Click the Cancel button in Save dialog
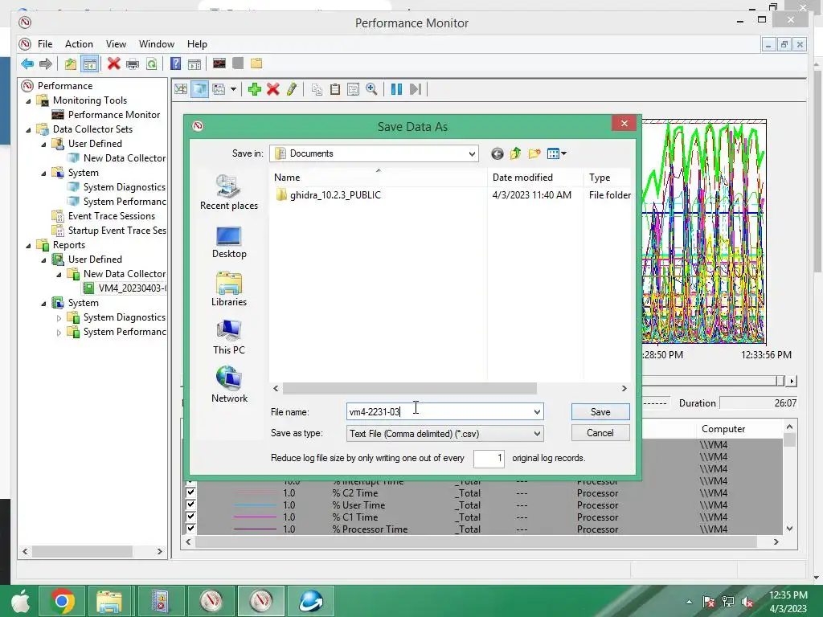The image size is (823, 617). pos(600,433)
